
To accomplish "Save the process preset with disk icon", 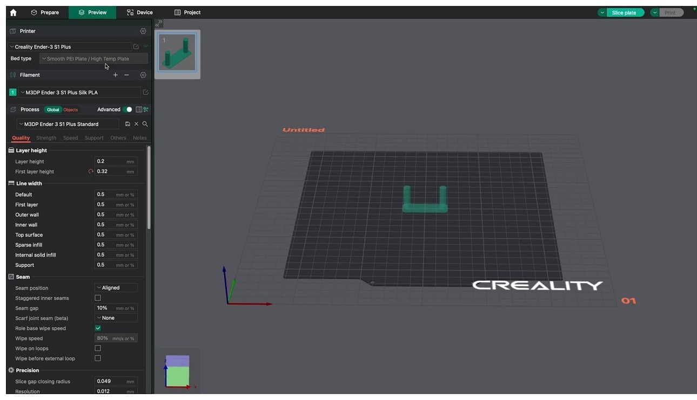I will click(x=128, y=124).
